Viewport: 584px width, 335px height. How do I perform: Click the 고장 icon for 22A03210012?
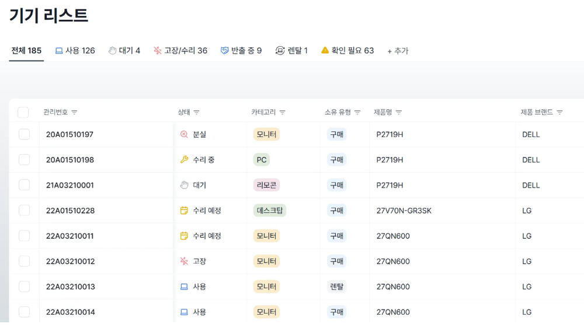click(x=184, y=261)
